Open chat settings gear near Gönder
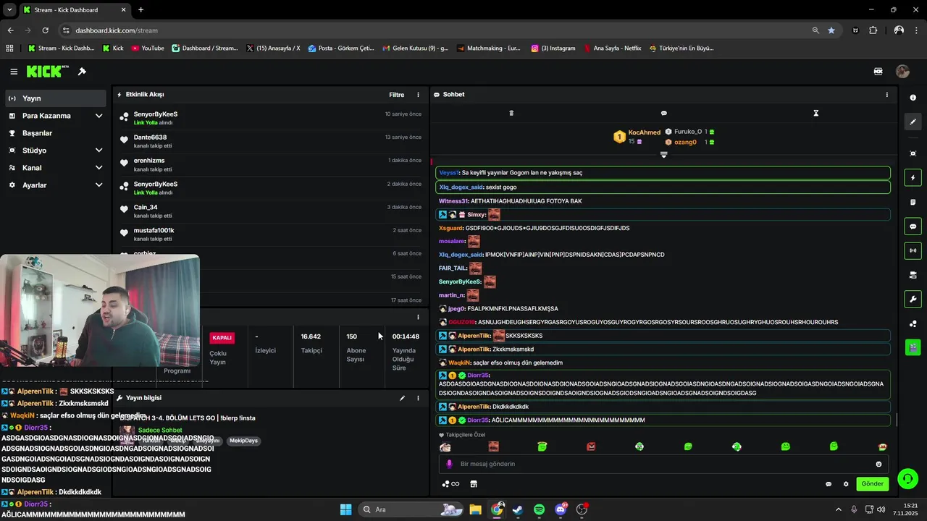Image resolution: width=927 pixels, height=521 pixels. 845,484
